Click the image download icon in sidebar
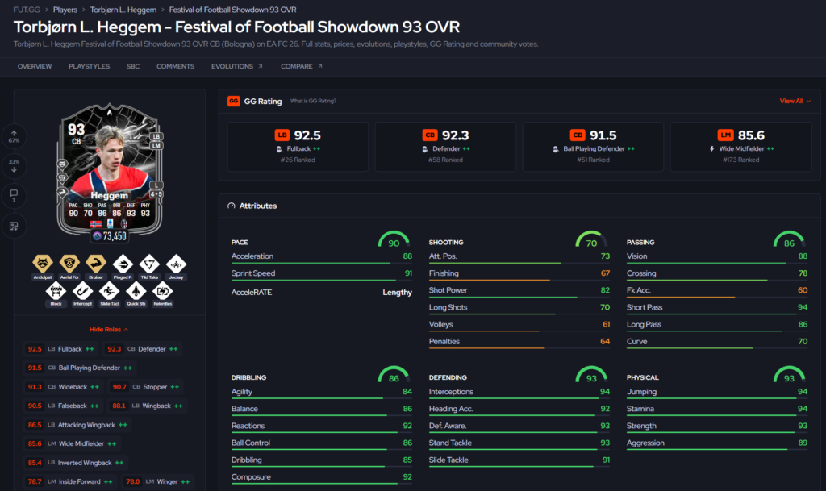Screen dimensions: 826x491 click(14, 226)
